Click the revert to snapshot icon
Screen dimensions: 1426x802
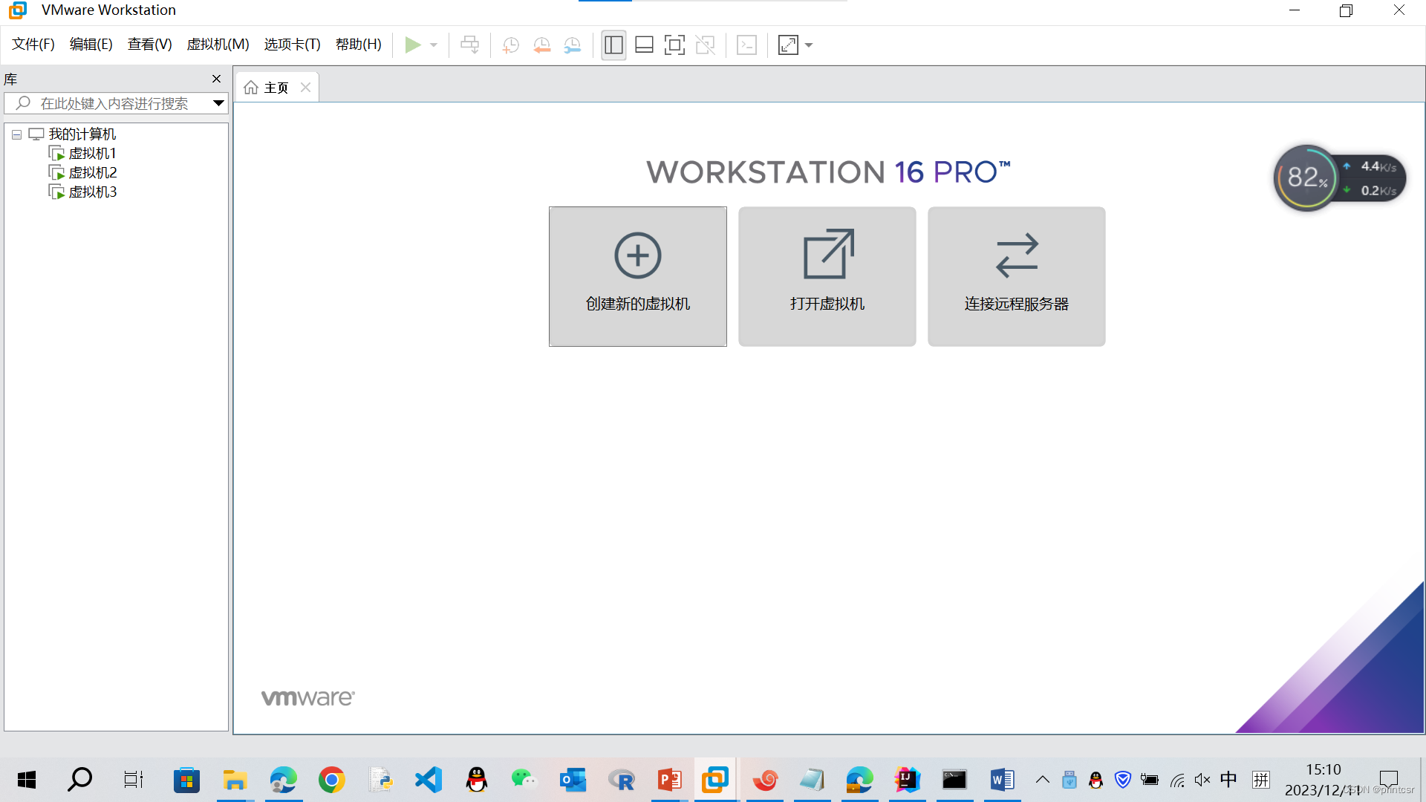coord(541,45)
